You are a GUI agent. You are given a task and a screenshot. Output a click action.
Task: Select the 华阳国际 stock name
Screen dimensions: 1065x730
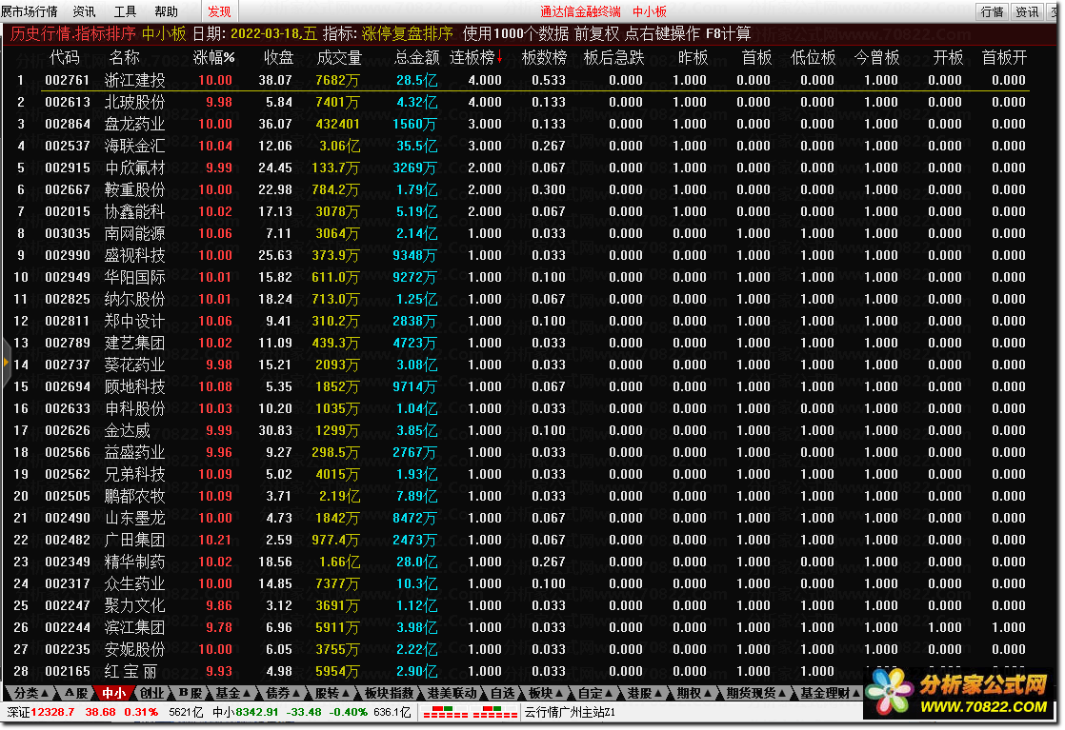134,277
